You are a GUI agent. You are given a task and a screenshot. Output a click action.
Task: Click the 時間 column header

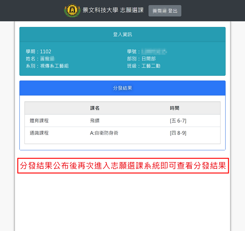[175, 108]
